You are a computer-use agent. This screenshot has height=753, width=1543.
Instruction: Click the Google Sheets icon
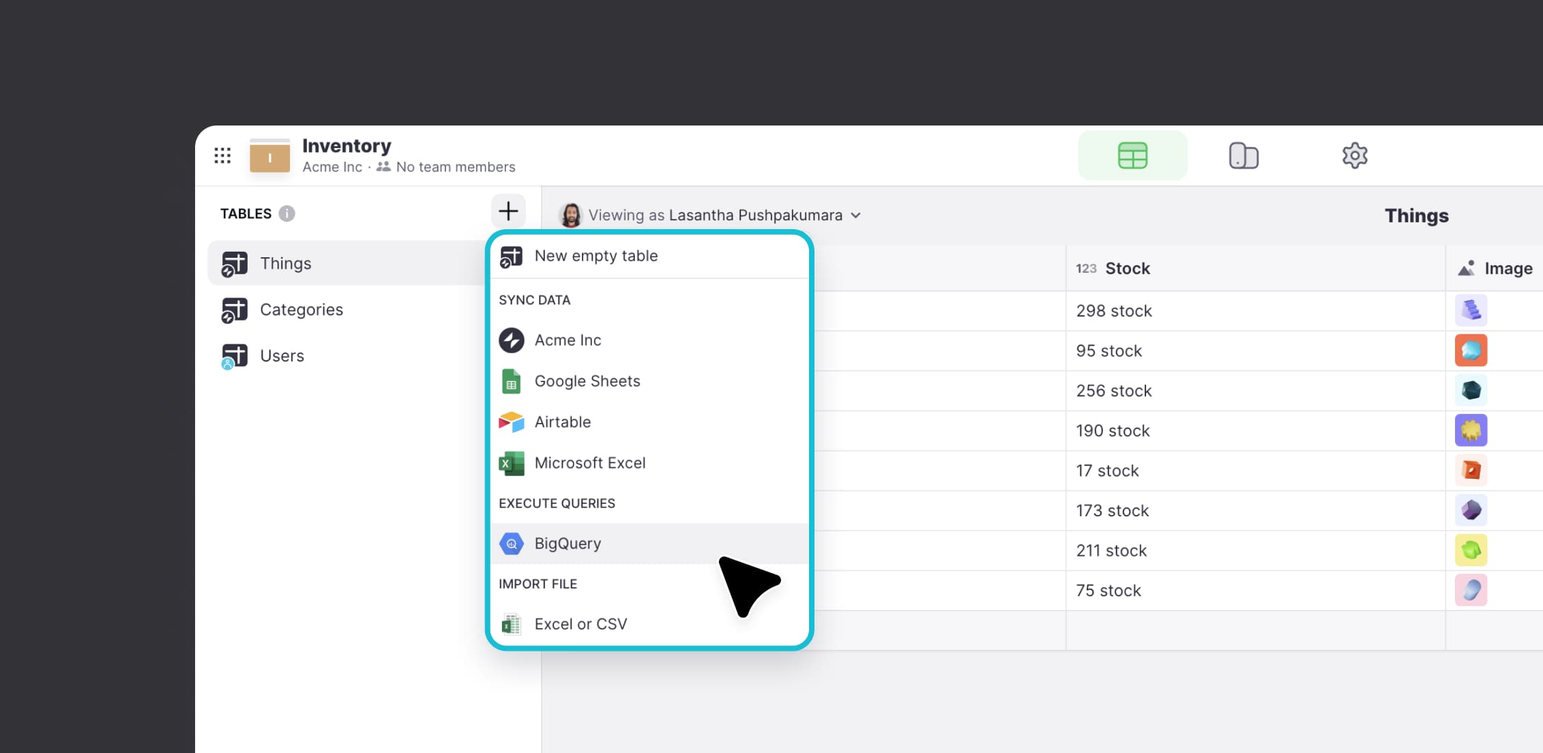point(511,381)
